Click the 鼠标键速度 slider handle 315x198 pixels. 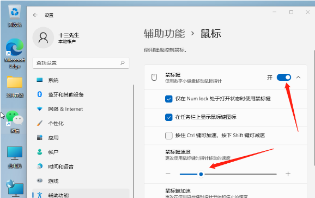[x=201, y=174]
